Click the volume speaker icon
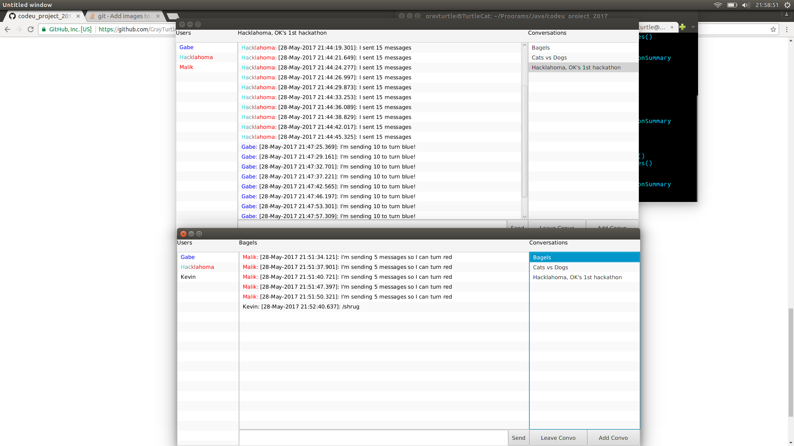 746,5
